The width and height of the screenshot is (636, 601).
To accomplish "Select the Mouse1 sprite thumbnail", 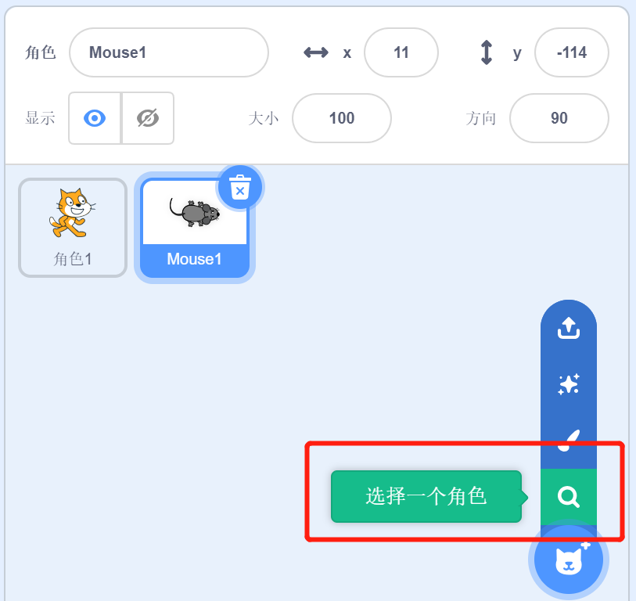I will [x=195, y=228].
